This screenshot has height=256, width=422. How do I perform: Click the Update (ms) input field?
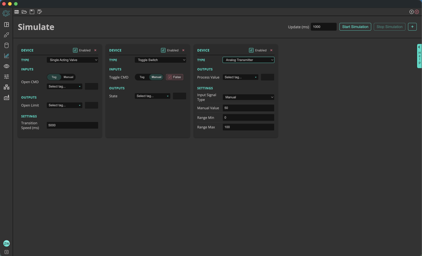323,27
